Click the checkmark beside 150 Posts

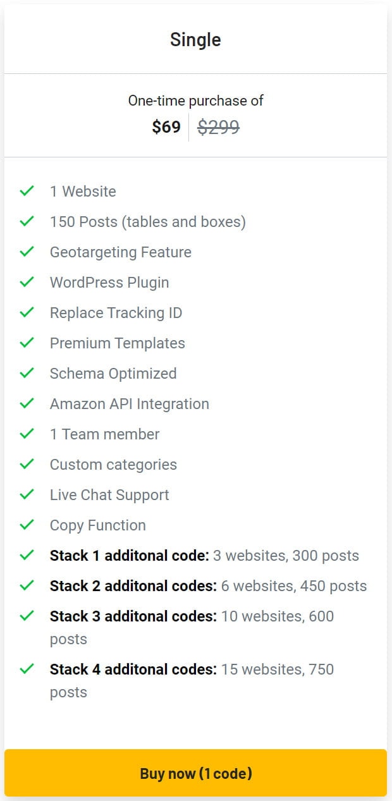[x=27, y=221]
